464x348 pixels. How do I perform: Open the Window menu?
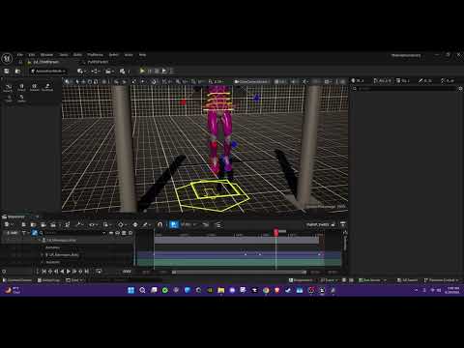point(46,55)
